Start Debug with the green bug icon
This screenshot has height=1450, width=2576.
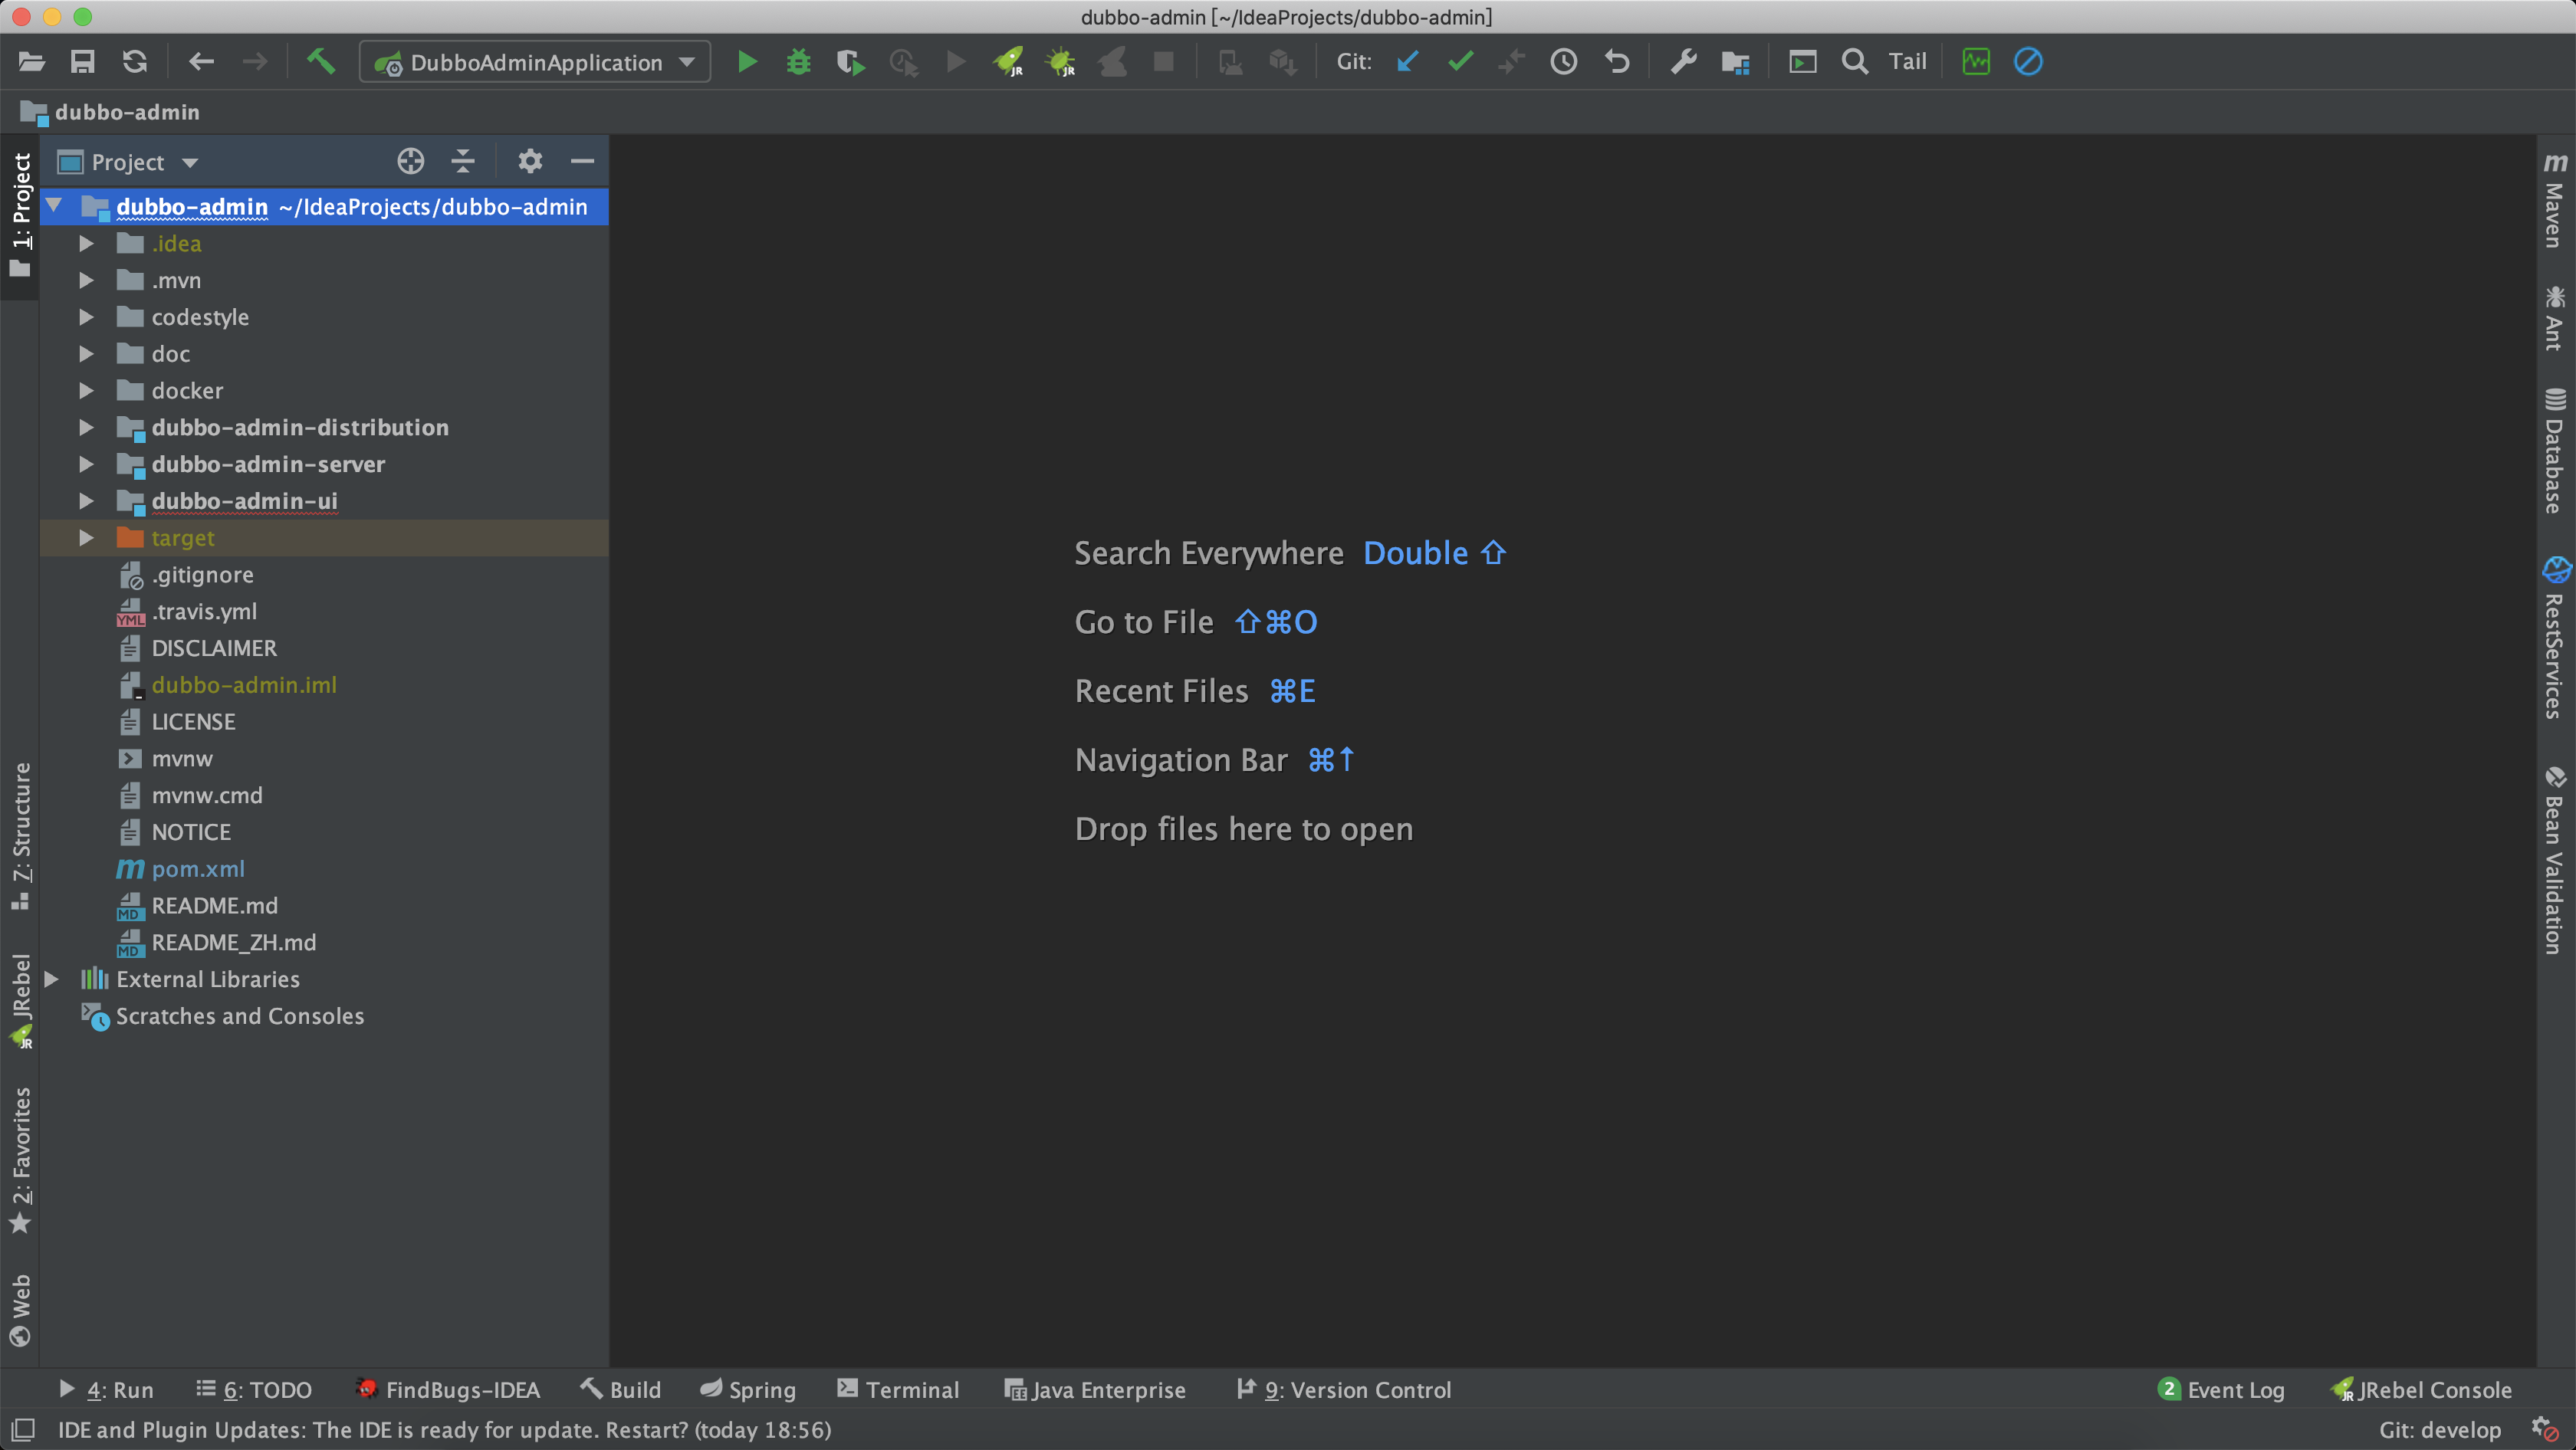[x=798, y=62]
